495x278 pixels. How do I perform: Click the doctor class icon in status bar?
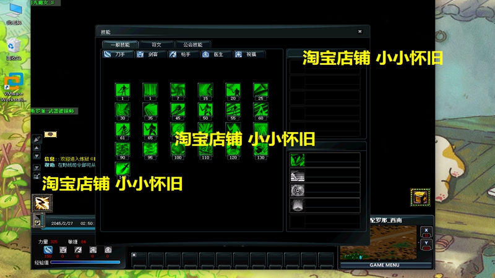pyautogui.click(x=108, y=250)
